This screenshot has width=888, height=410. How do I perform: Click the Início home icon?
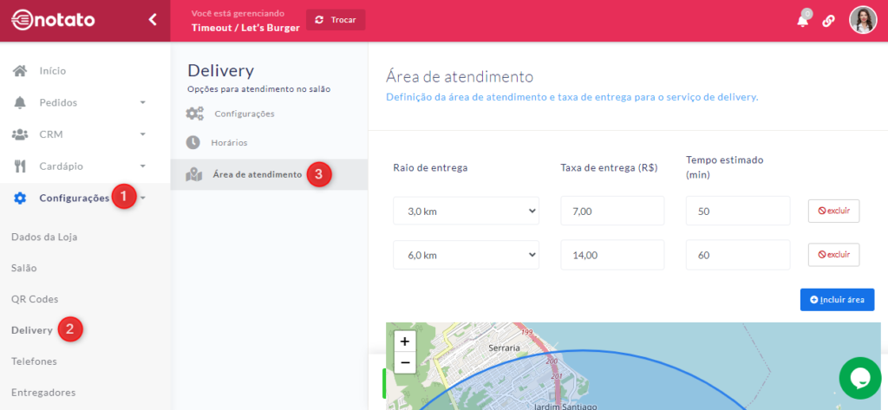tap(20, 70)
